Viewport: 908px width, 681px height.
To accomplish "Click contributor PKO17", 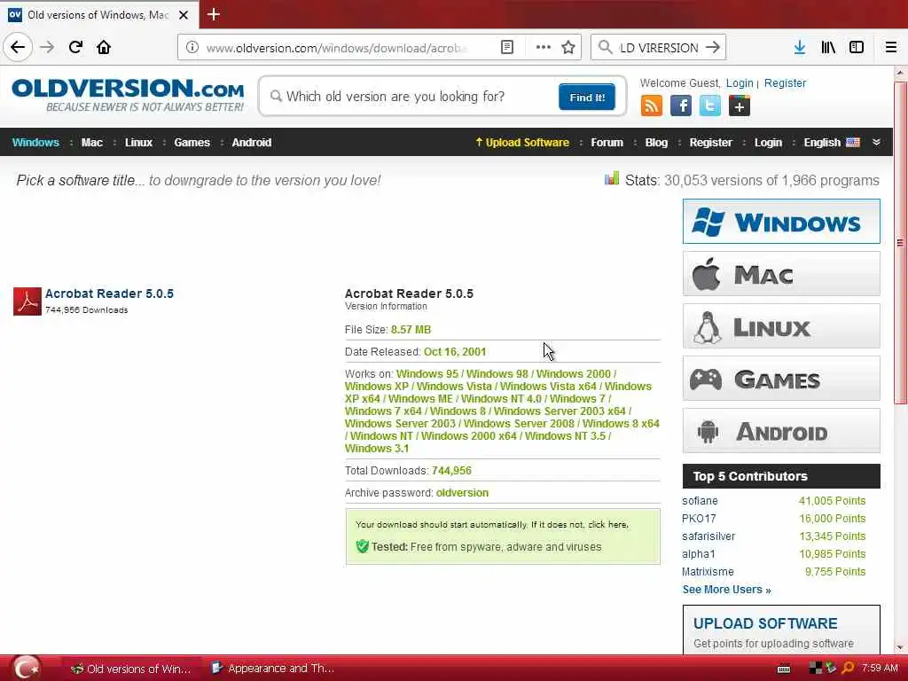I will [x=699, y=519].
